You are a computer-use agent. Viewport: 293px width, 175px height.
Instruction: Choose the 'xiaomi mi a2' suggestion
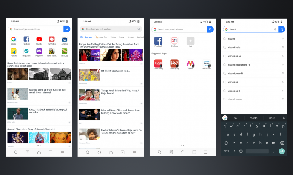coord(254,56)
